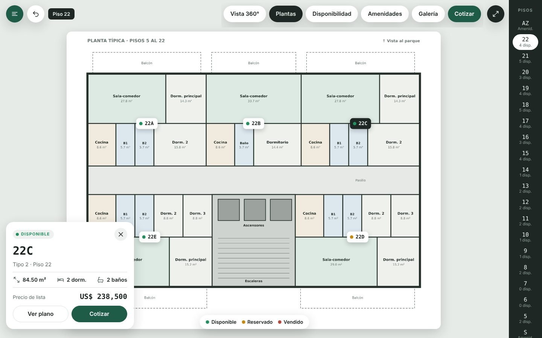The width and height of the screenshot is (542, 338).
Task: Click the Disponible legend entry
Action: point(221,322)
